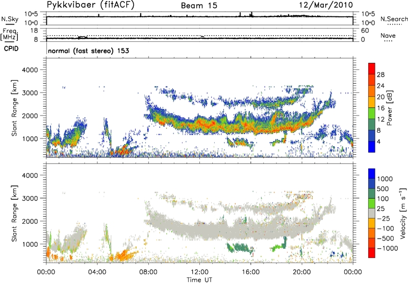Select the yellow segment of power colorbar
Image resolution: width=408 pixels, height=283 pixels.
click(x=372, y=102)
